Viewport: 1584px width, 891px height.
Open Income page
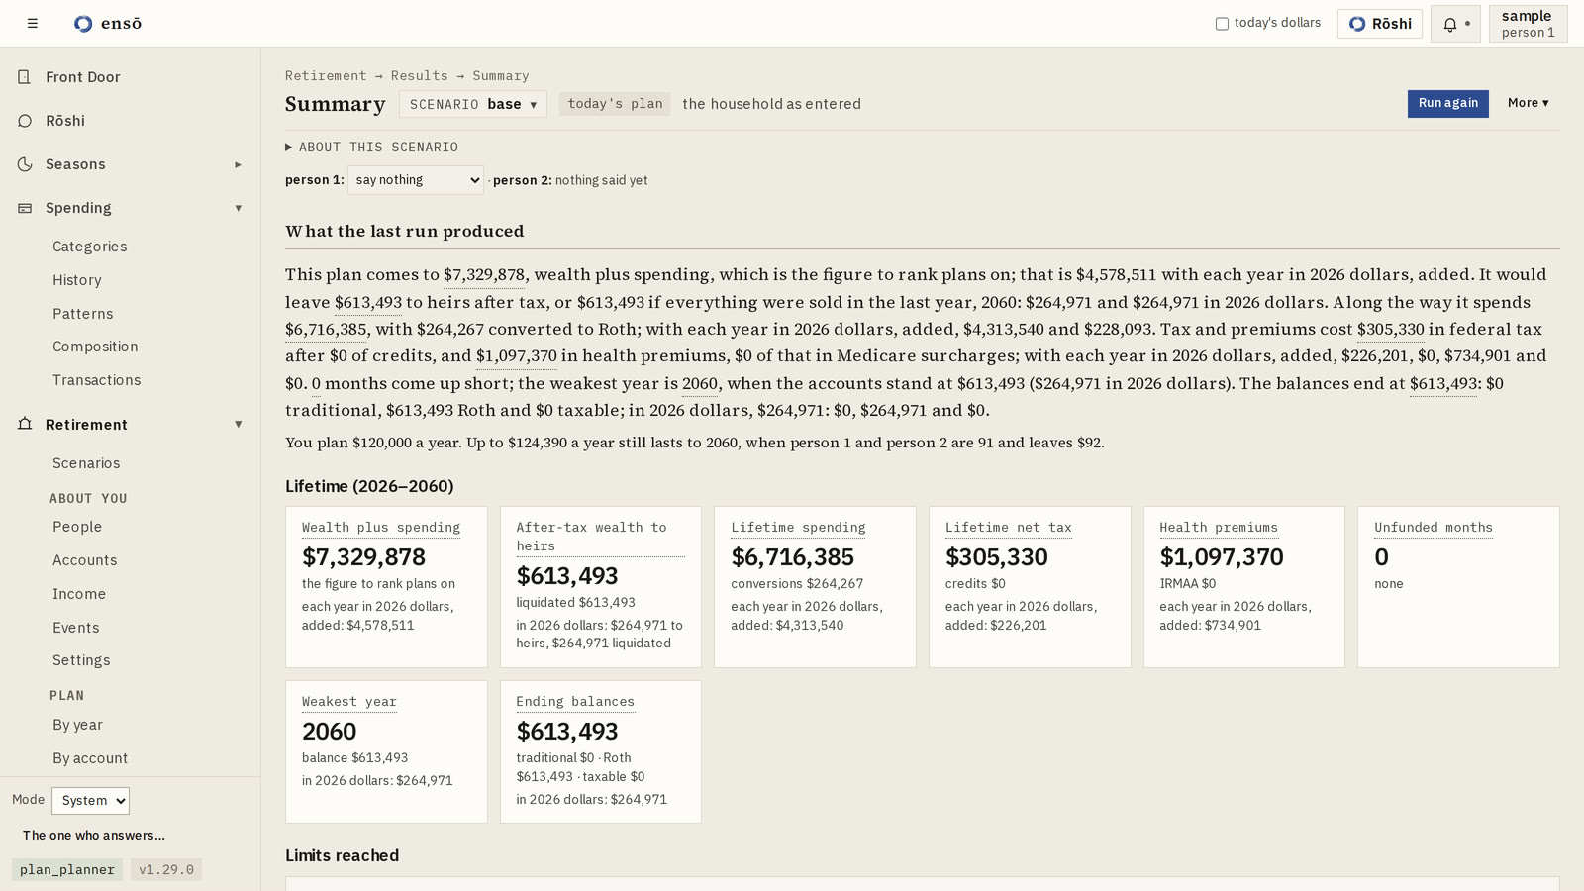point(79,594)
